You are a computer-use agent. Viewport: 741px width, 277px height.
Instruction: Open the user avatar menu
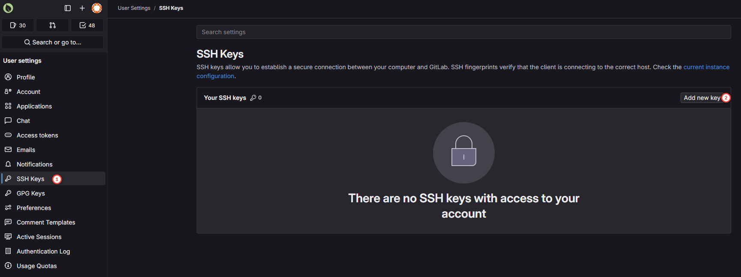tap(97, 8)
